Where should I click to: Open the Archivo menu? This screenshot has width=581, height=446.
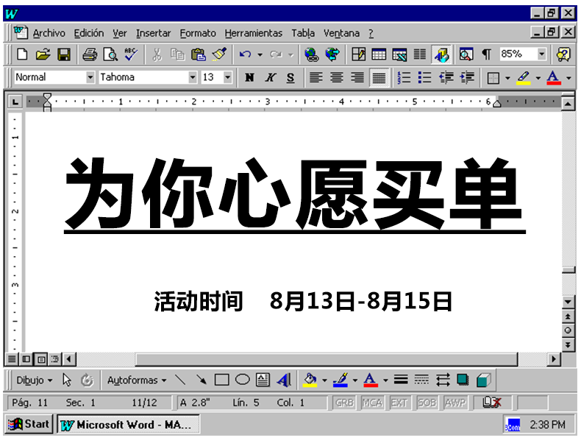[x=49, y=33]
